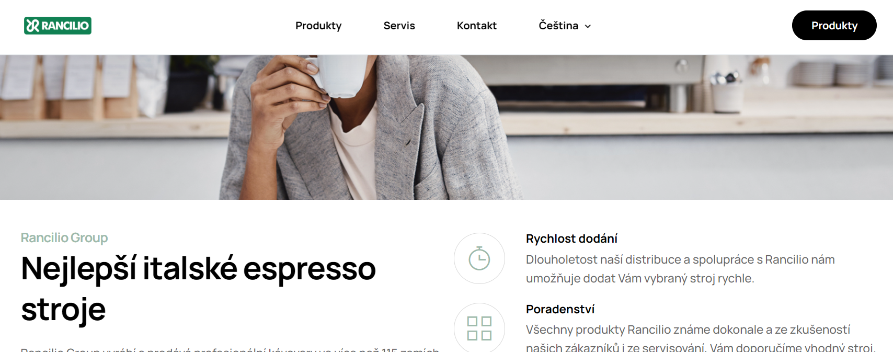Click the Rychlost dodání heading
This screenshot has height=352, width=893.
tap(571, 239)
